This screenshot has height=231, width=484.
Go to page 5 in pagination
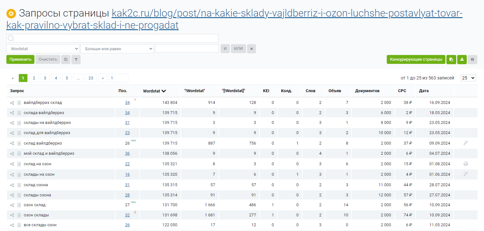(x=67, y=78)
